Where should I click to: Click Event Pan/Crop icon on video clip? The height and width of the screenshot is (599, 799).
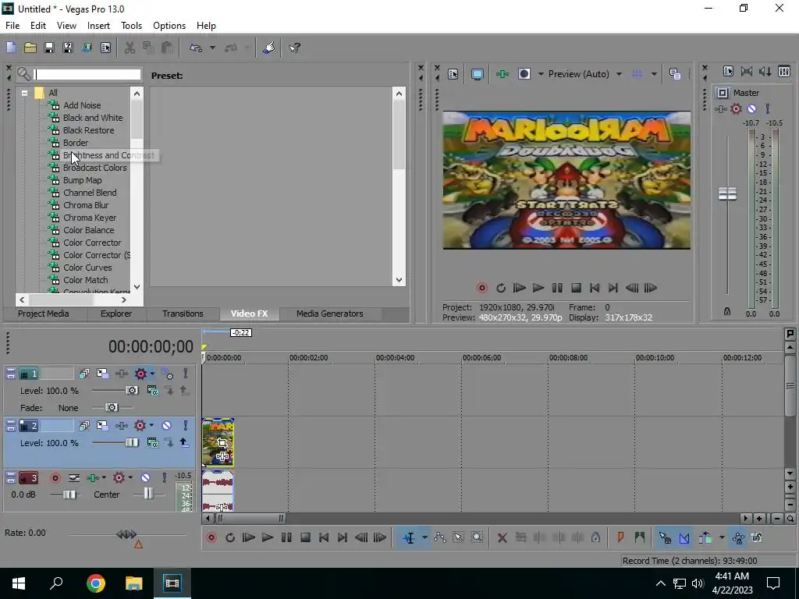click(222, 443)
